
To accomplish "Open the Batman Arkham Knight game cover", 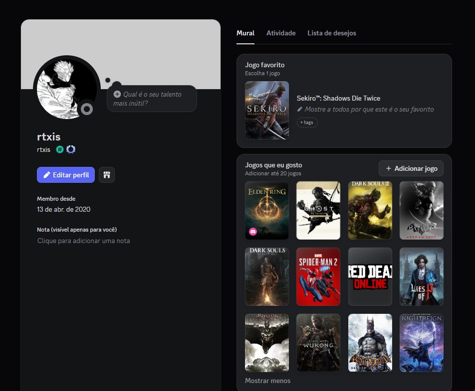I will pos(267,343).
